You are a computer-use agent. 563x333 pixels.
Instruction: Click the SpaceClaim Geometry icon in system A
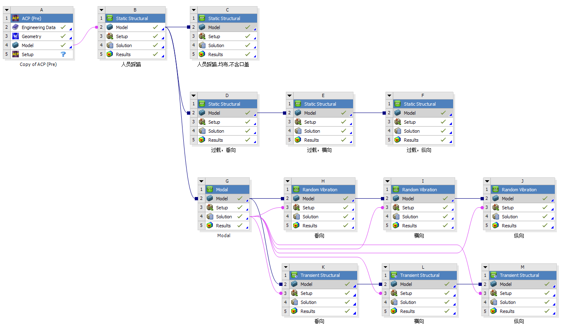(16, 36)
